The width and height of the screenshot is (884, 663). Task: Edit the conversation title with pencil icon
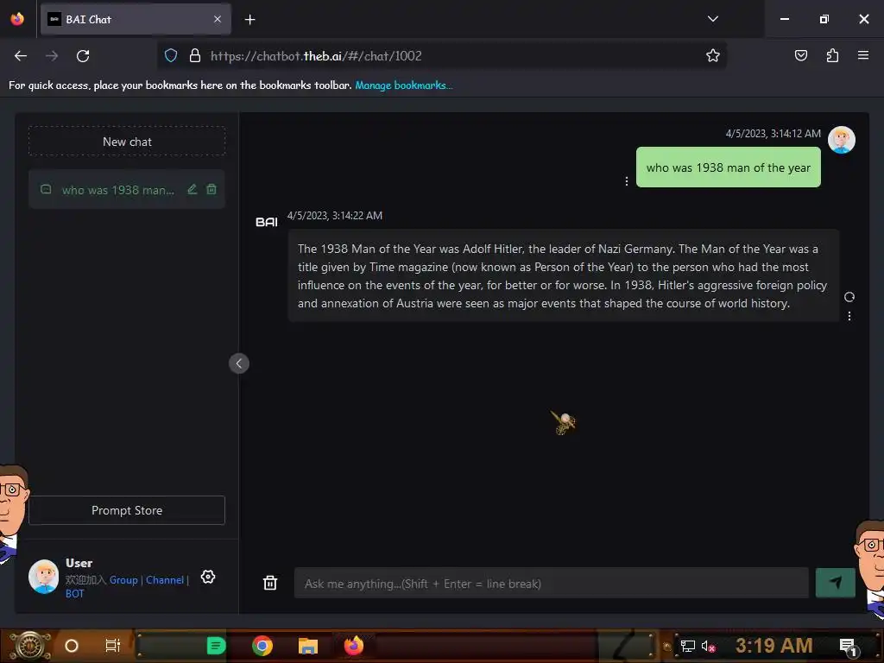coord(193,189)
